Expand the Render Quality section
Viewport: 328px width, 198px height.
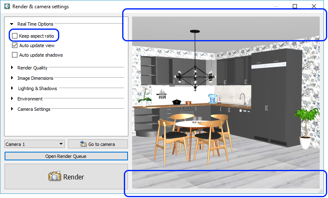coord(12,67)
